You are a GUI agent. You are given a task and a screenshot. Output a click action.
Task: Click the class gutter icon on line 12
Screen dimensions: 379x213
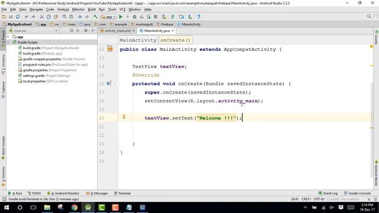click(x=110, y=49)
